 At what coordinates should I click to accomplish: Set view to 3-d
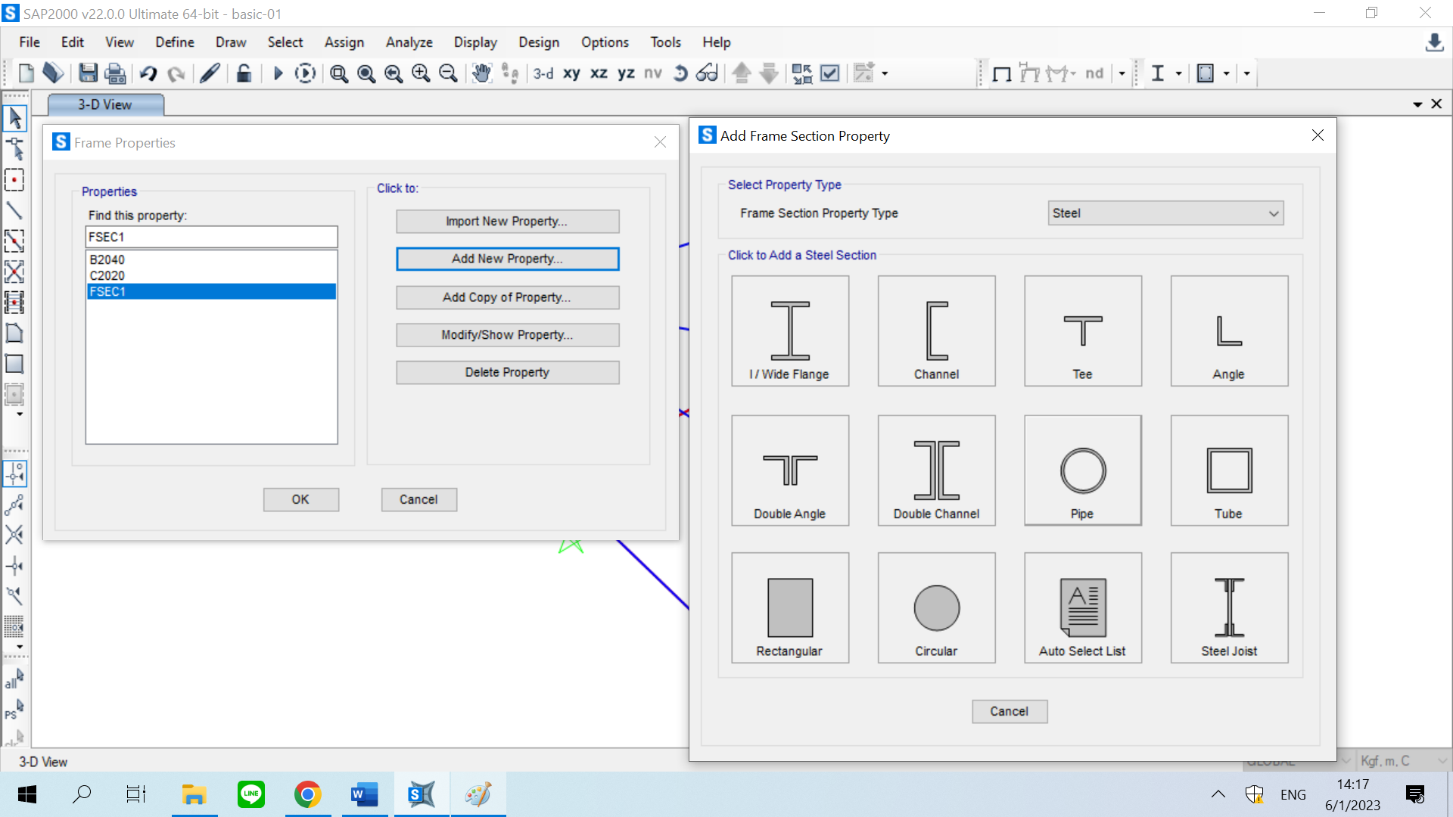pos(543,73)
